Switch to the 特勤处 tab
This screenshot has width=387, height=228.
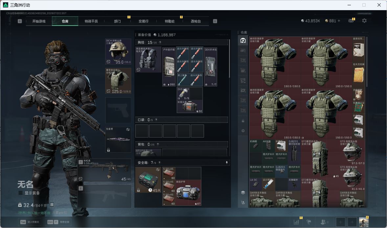170,21
